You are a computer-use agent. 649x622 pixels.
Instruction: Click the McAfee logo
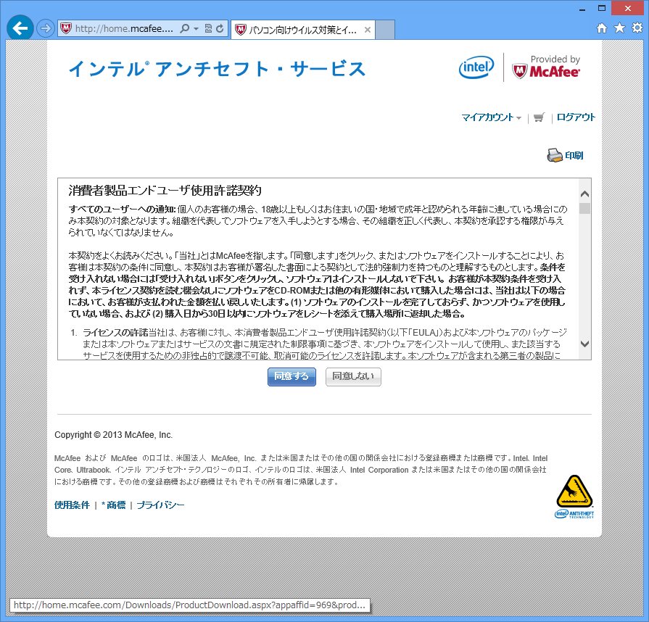tap(546, 72)
